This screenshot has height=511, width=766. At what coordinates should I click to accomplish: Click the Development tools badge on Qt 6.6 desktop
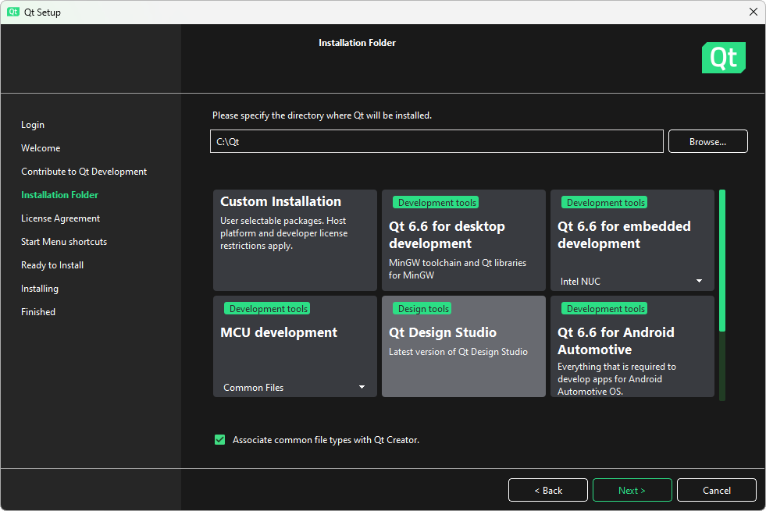coord(436,203)
